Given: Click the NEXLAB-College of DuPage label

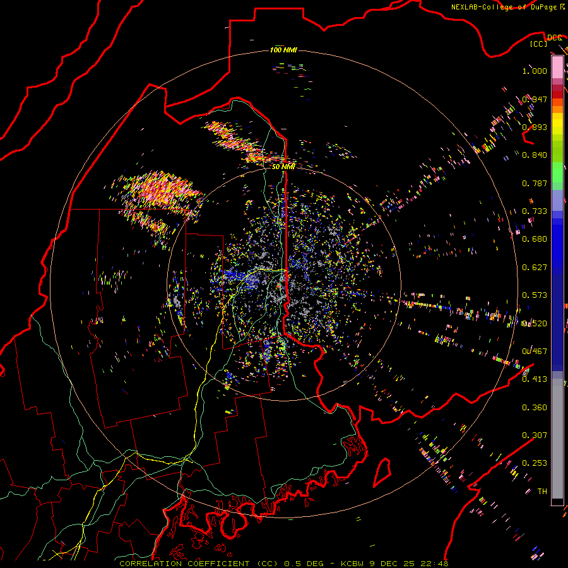Looking at the screenshot, I should (x=504, y=7).
